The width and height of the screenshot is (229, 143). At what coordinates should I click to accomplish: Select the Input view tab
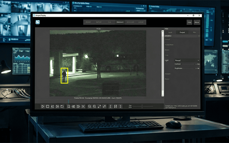[170, 32]
